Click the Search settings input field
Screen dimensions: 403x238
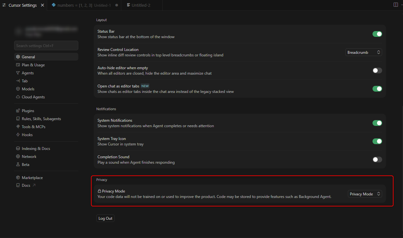pos(46,46)
